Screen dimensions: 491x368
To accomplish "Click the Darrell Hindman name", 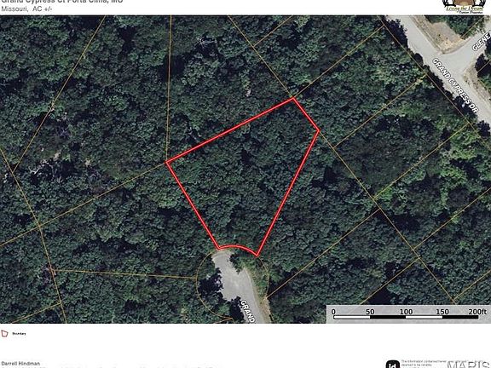I will pos(20,363).
